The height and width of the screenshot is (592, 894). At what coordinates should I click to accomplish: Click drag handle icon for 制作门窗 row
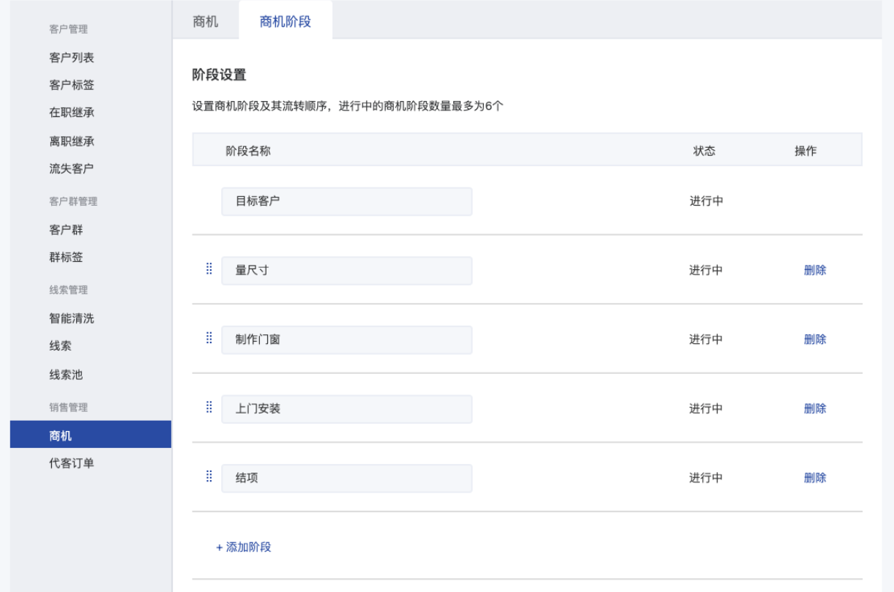point(209,337)
